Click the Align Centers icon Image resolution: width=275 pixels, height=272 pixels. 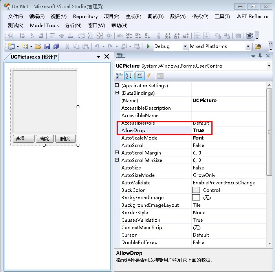pyautogui.click(x=32, y=36)
